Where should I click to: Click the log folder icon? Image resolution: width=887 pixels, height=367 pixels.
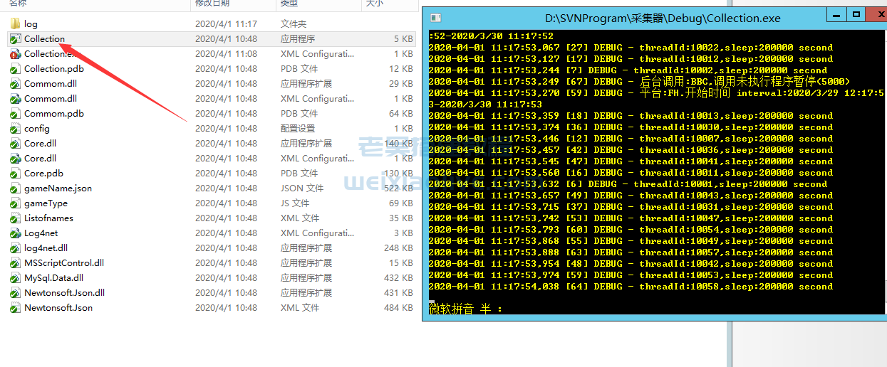tap(15, 24)
